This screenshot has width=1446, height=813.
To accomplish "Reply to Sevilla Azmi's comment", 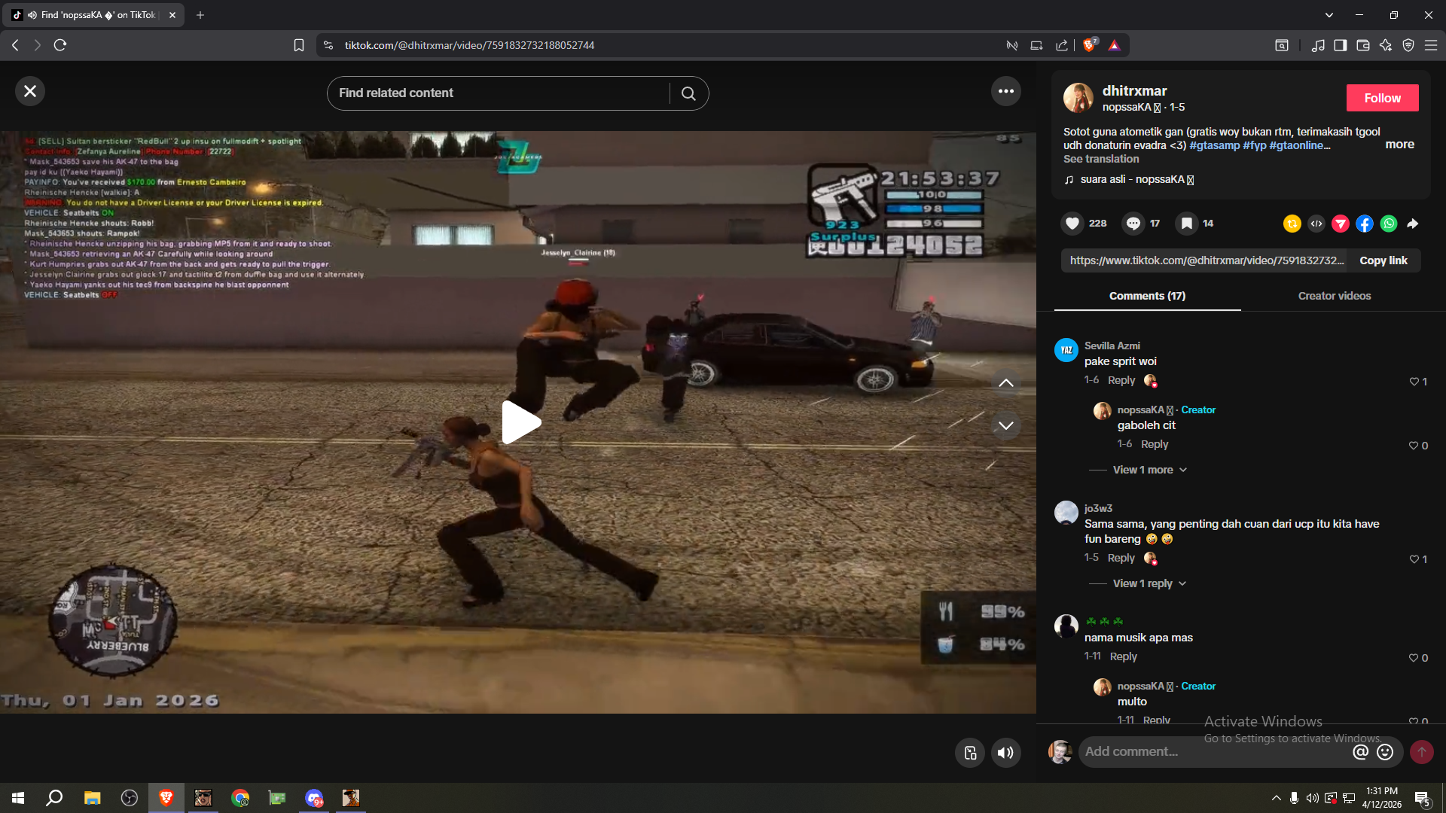I will pos(1121,380).
